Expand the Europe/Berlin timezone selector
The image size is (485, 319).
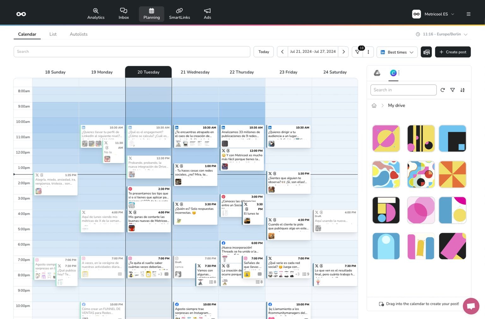(x=442, y=34)
